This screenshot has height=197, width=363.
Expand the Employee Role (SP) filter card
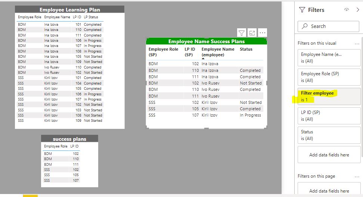point(329,77)
